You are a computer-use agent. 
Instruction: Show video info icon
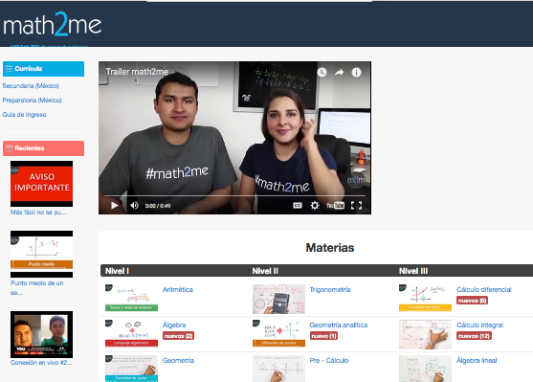(356, 72)
